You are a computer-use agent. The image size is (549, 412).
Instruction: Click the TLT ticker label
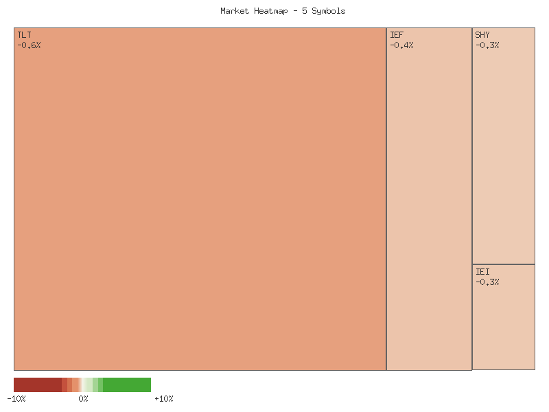(24, 34)
